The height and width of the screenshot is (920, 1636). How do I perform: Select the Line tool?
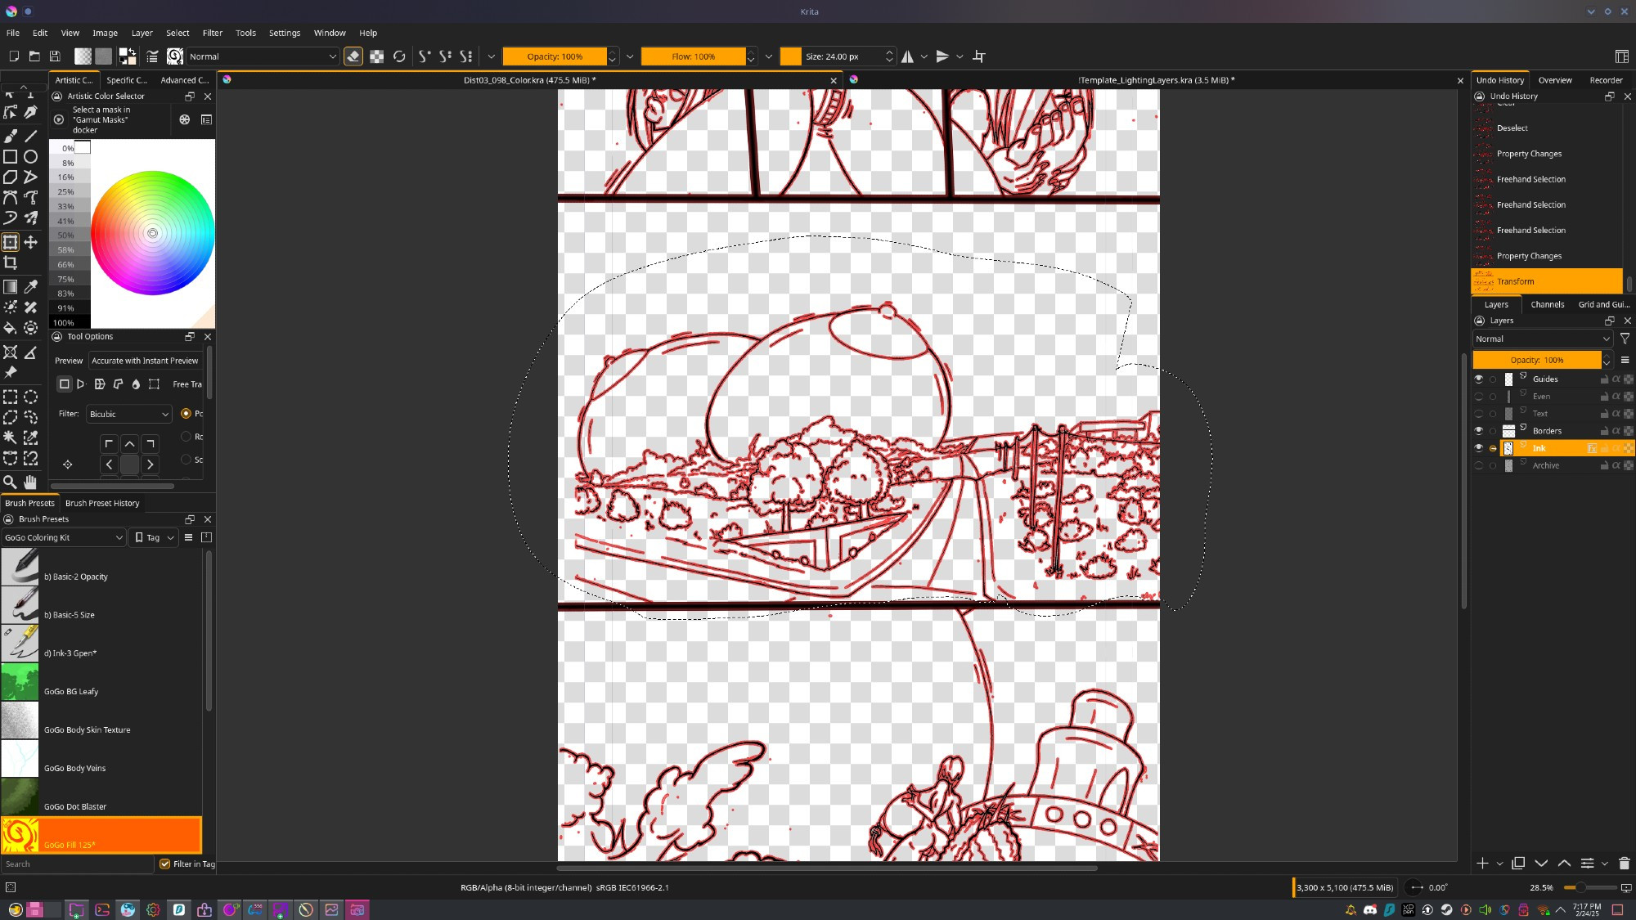[x=31, y=136]
